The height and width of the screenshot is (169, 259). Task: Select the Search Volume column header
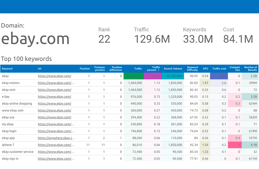point(173,69)
